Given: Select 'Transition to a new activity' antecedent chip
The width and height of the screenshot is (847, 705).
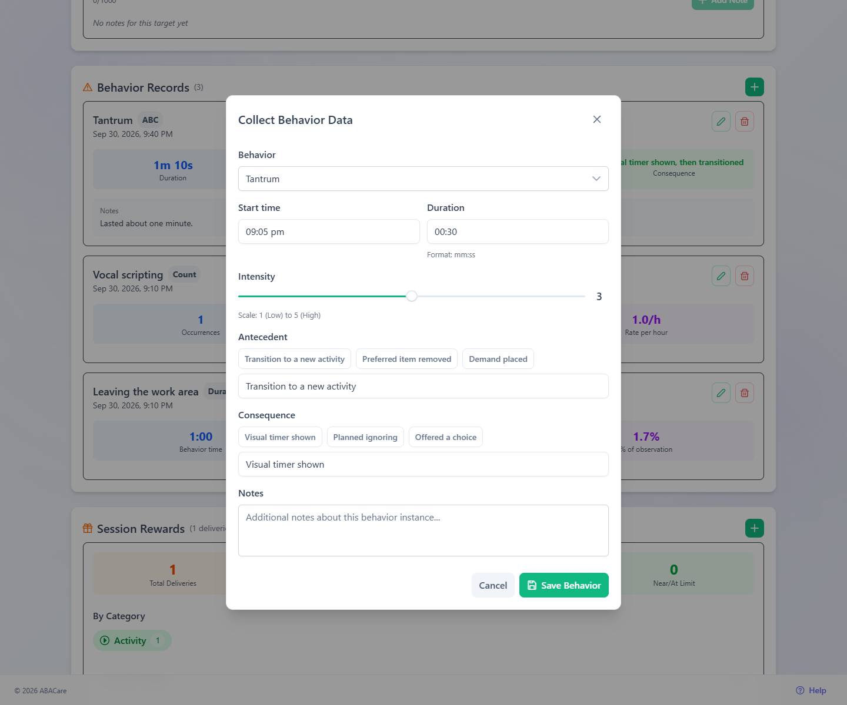Looking at the screenshot, I should click(295, 359).
